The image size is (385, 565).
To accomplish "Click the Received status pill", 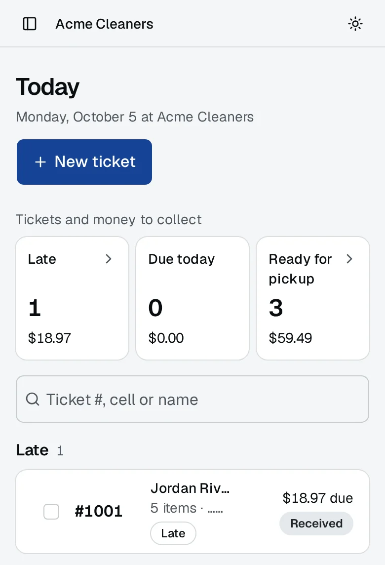I will 316,523.
